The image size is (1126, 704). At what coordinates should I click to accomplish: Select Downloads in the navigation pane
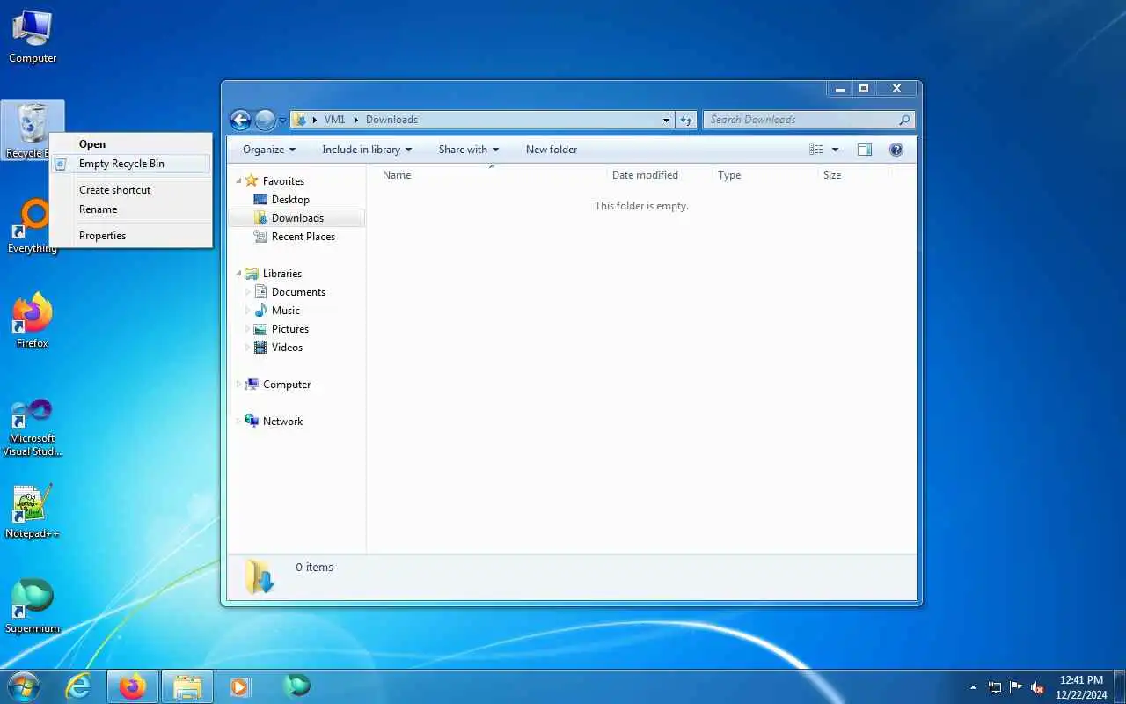pos(297,218)
